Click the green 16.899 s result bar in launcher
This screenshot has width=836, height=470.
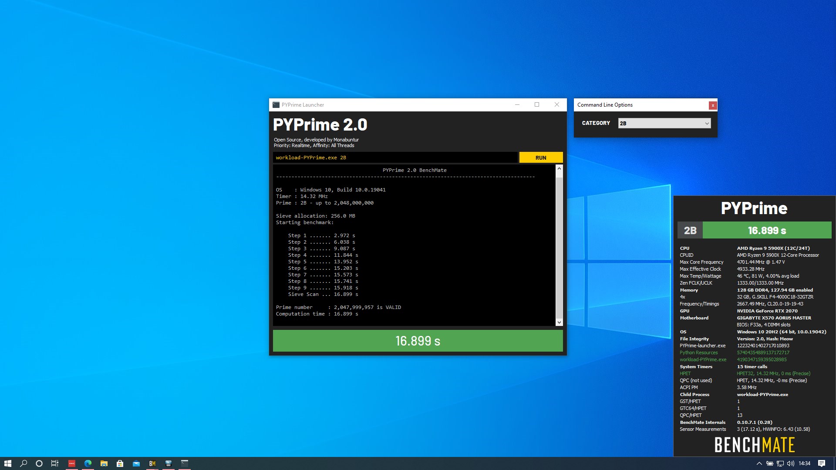click(418, 341)
